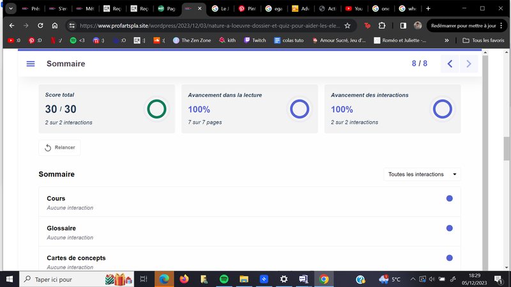Click the browser home button
Screen dimensions: 511x287
55,26
